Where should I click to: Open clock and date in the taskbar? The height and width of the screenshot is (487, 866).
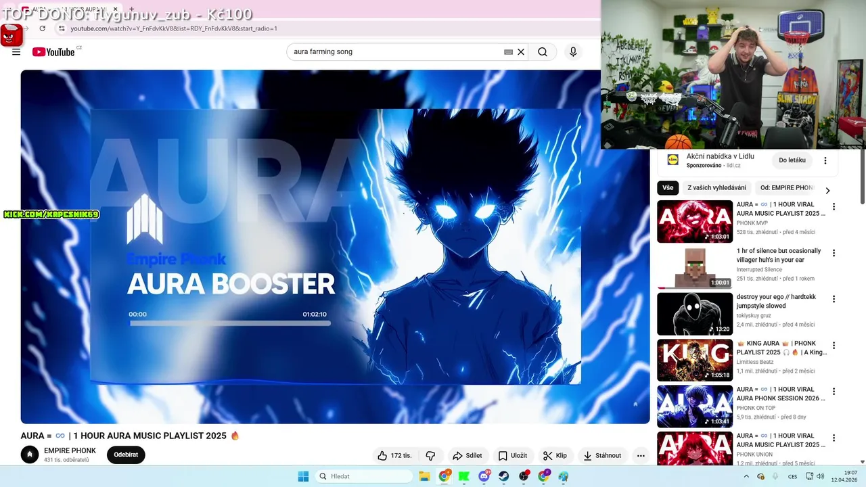(x=844, y=476)
